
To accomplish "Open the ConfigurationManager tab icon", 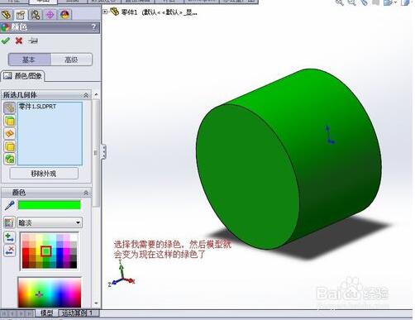I will tap(36, 15).
